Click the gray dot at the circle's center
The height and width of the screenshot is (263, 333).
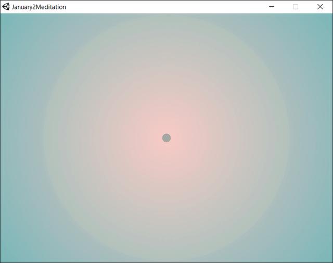click(166, 138)
